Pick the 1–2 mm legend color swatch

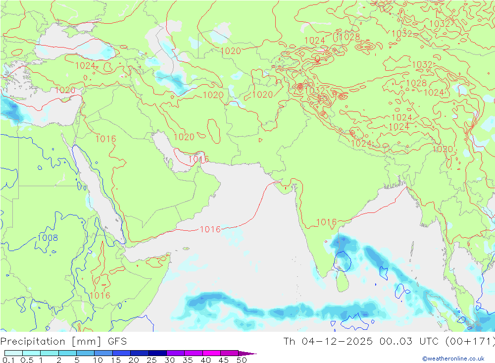pos(49,353)
